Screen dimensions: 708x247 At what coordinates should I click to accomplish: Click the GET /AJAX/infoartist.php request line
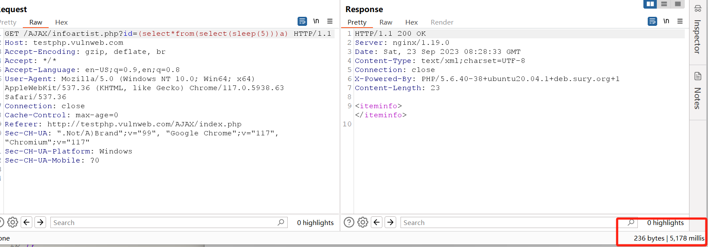pyautogui.click(x=168, y=34)
